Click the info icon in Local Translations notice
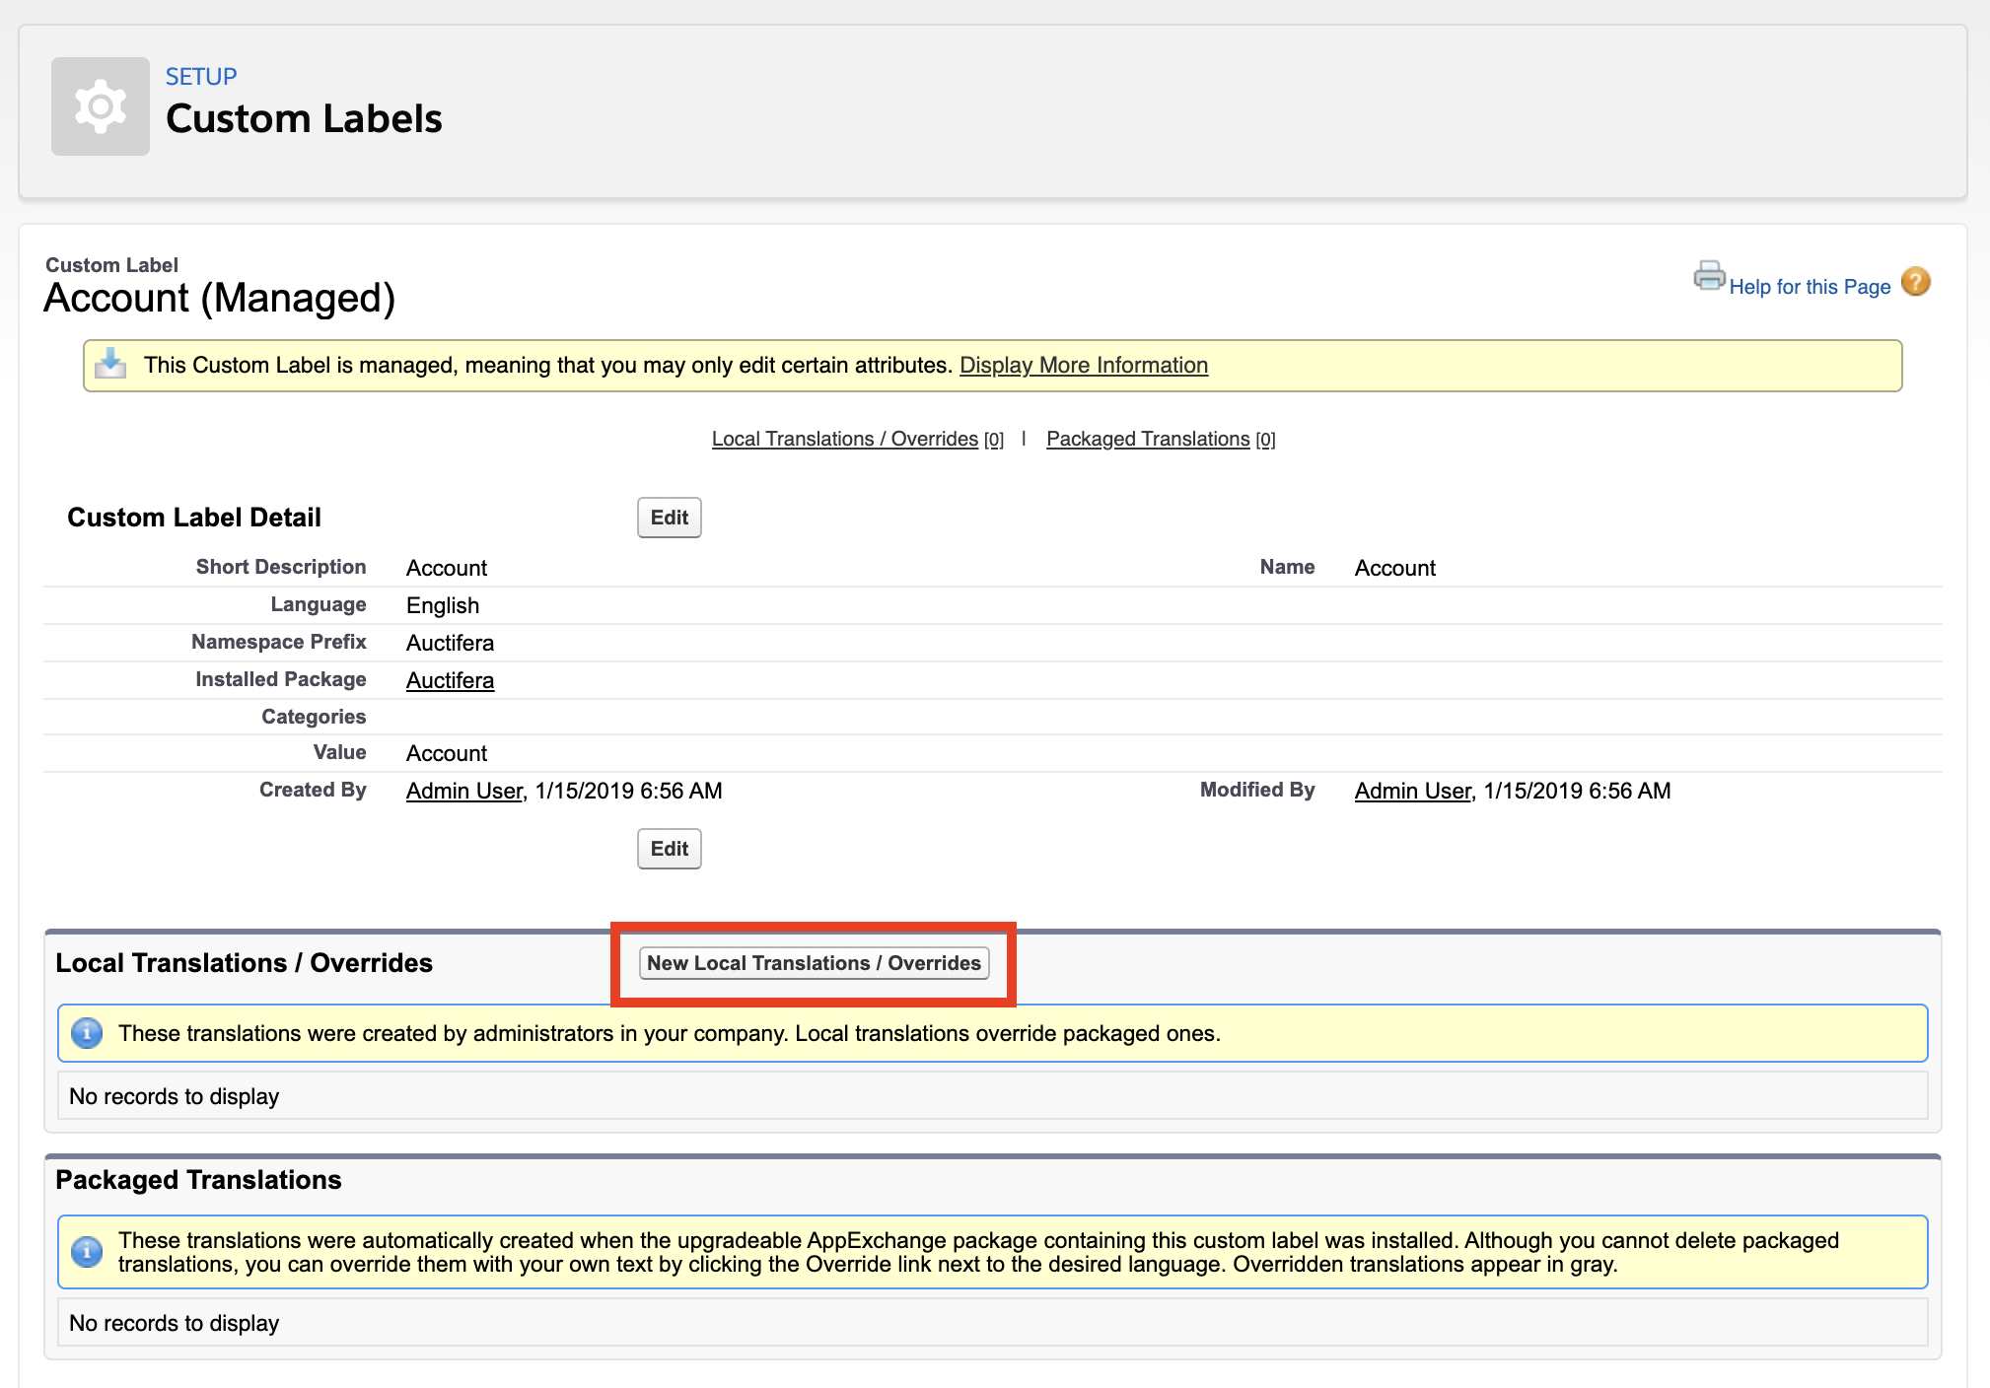The image size is (1990, 1388). (x=87, y=1033)
